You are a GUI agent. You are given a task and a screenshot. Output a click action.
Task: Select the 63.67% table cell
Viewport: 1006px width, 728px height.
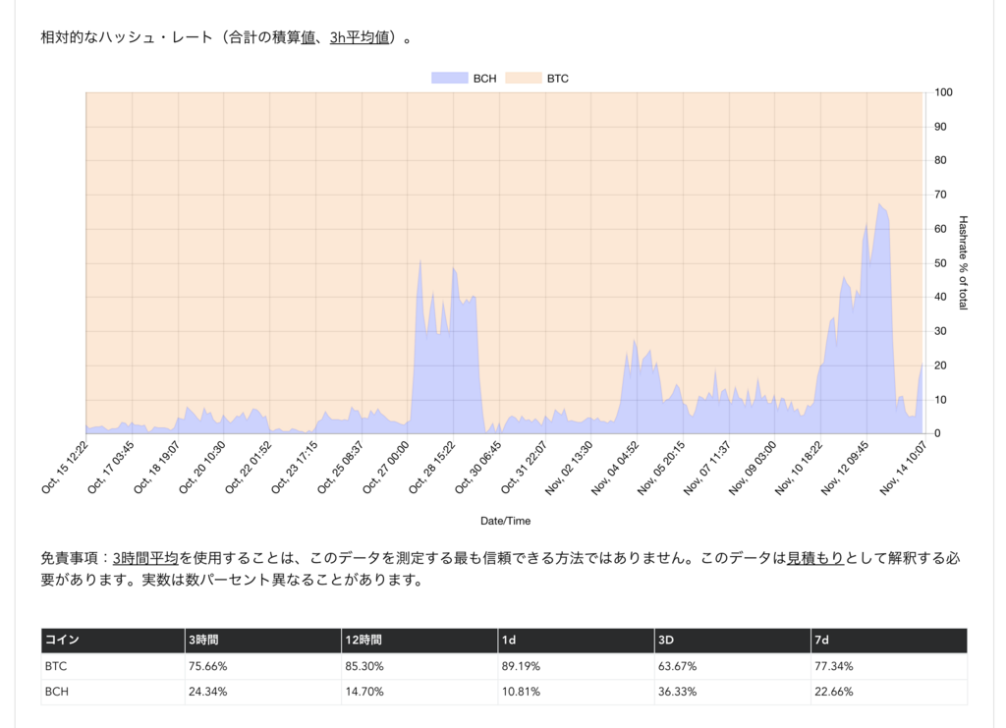coord(733,666)
